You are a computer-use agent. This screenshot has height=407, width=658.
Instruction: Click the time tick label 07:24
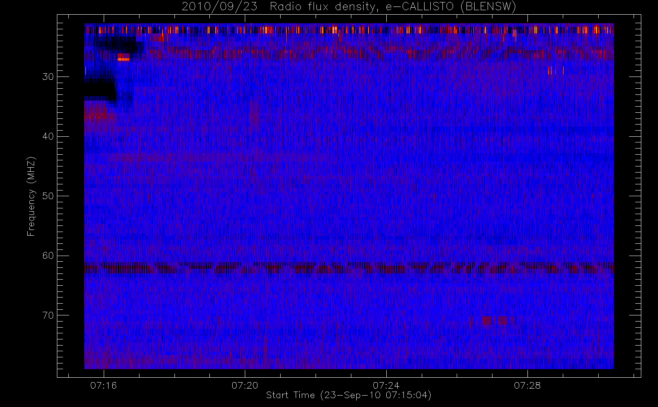tap(386, 385)
